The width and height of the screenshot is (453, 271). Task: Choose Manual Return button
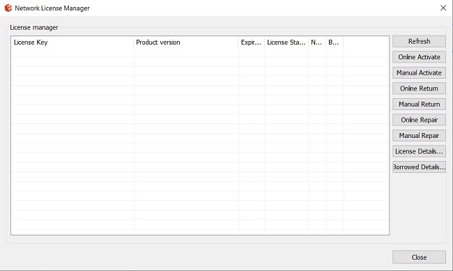tap(419, 104)
